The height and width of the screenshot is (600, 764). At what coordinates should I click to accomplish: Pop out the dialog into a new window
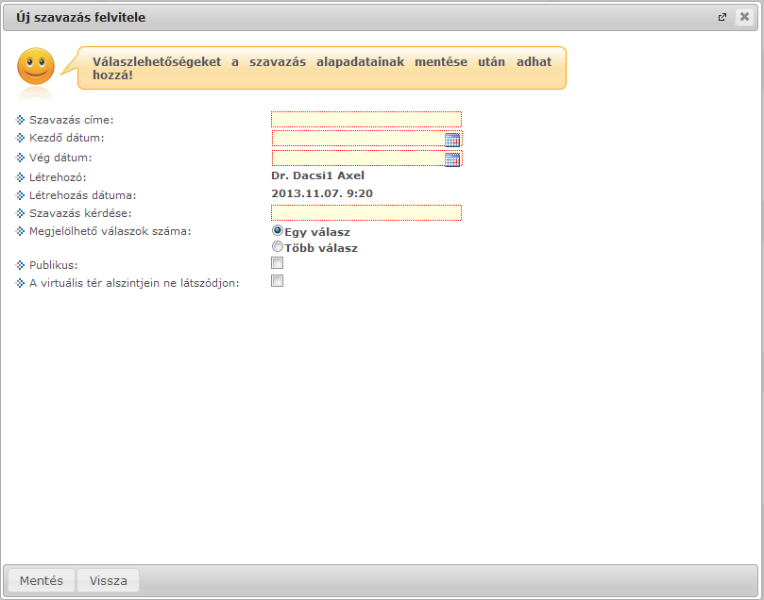(x=722, y=17)
